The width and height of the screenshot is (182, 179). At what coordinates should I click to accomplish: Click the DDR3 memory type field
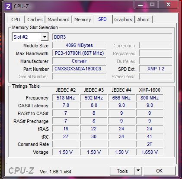(x=112, y=37)
